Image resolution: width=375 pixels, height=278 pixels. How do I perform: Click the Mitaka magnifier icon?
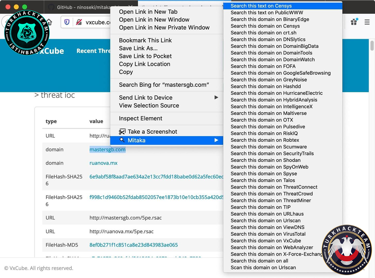click(122, 140)
